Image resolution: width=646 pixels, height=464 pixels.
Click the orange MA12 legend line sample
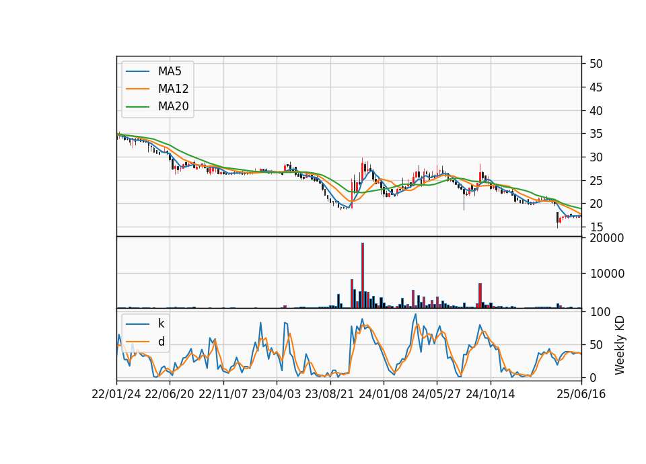click(137, 89)
